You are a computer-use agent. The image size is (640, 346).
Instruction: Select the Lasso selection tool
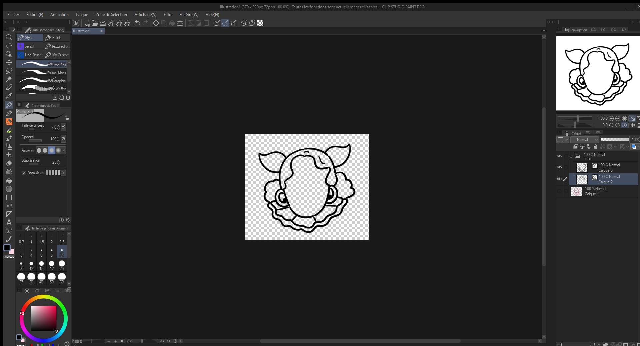pos(9,71)
